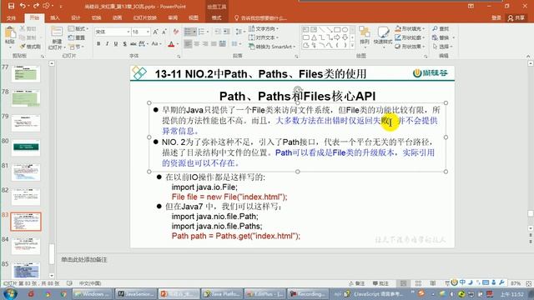
Task: Switch to the Insert tab
Action: (55, 17)
